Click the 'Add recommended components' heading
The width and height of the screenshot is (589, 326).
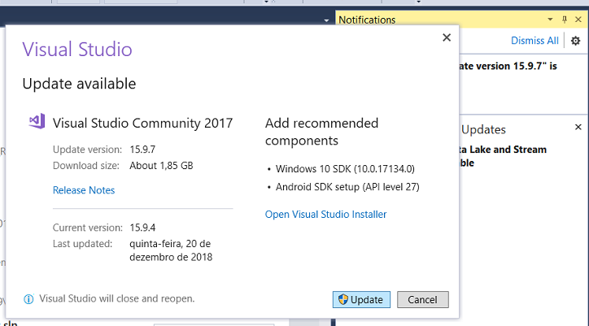(x=321, y=132)
